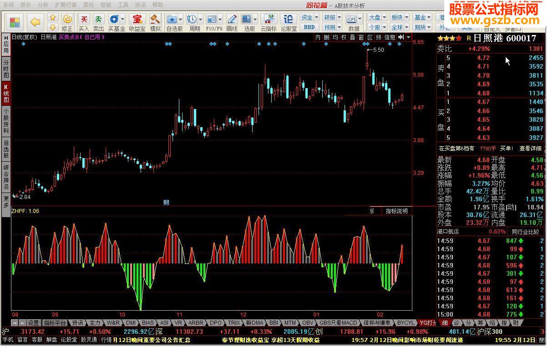548x347 pixels.
Task: Toggle the 叠 overlay option
Action: pos(352,37)
